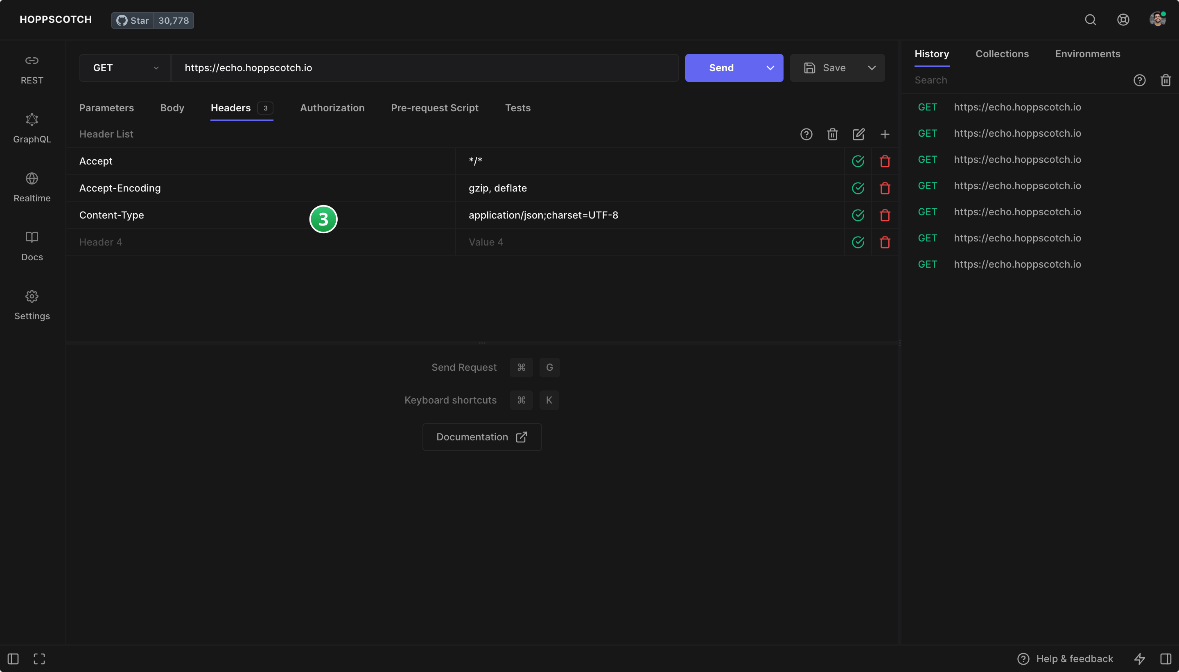Click the bulk edit headers icon
1179x672 pixels.
point(858,134)
